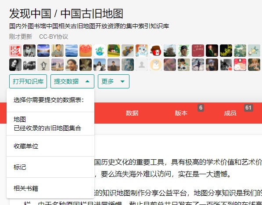Choose 收藏单位 from the submit menu
Screen dimensions: 262x205
pyautogui.click(x=50, y=146)
